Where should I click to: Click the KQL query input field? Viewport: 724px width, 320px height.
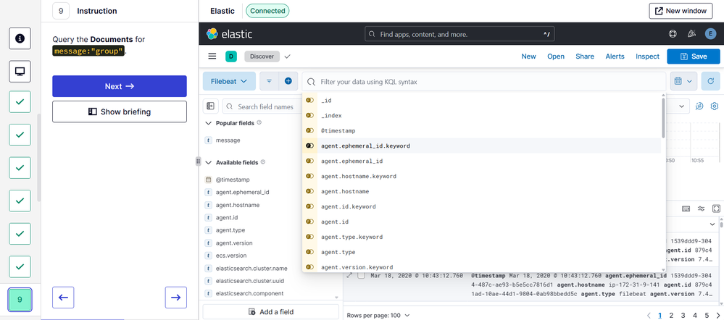486,82
